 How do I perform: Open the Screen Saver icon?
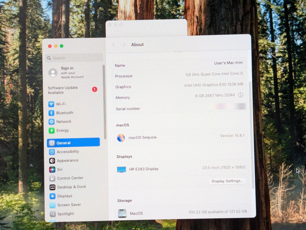pos(53,205)
